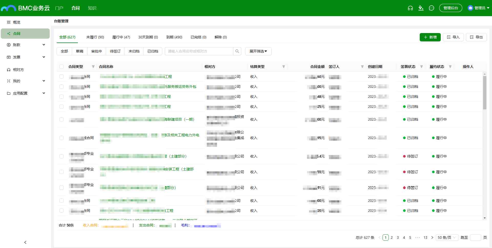Go to next page arrow

click(432, 237)
